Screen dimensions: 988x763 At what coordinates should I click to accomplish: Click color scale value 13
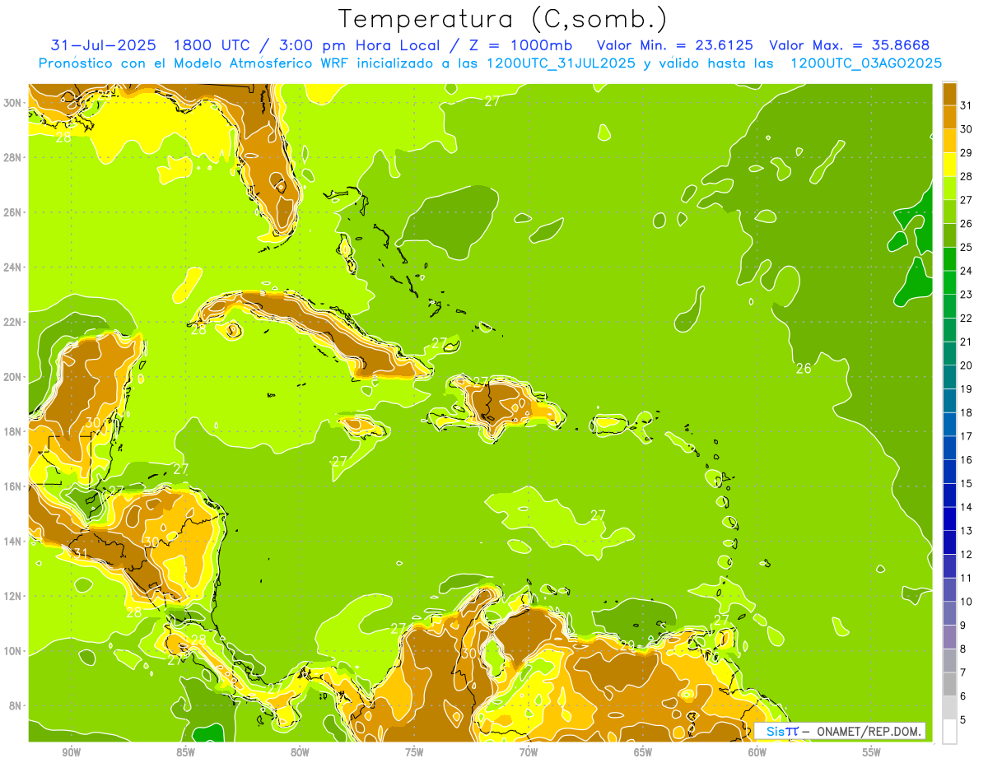pos(967,531)
